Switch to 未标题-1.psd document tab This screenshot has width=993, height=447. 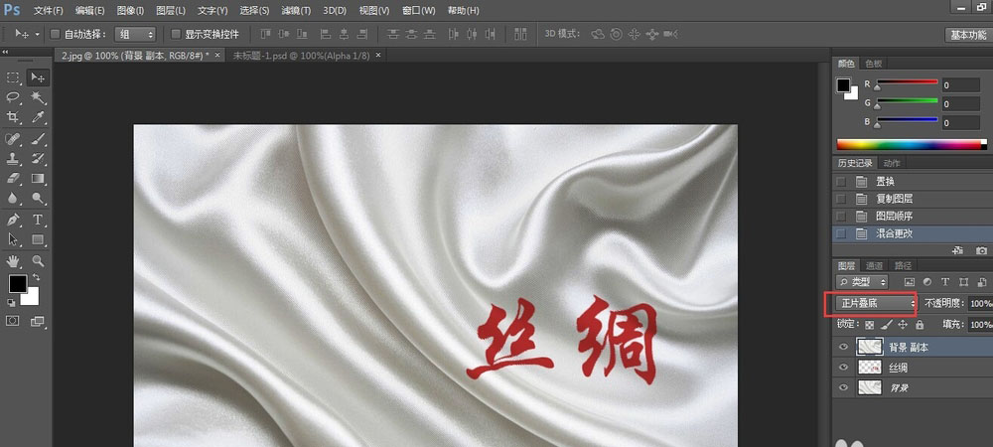coord(301,56)
